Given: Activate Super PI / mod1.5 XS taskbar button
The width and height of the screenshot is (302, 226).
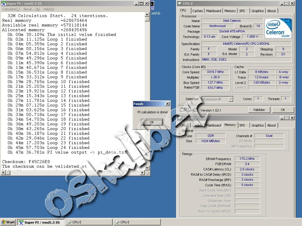Looking at the screenshot, I should point(41,222).
